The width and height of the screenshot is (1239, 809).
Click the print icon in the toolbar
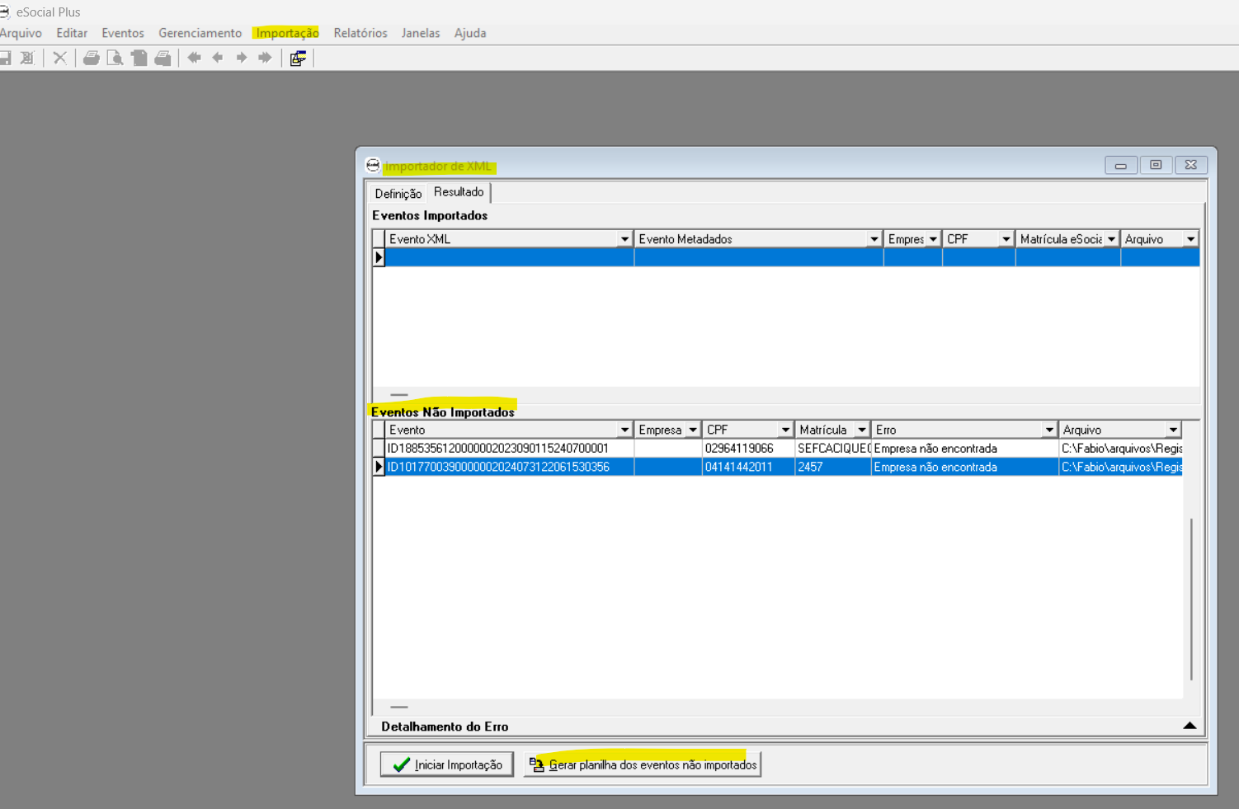coord(92,58)
